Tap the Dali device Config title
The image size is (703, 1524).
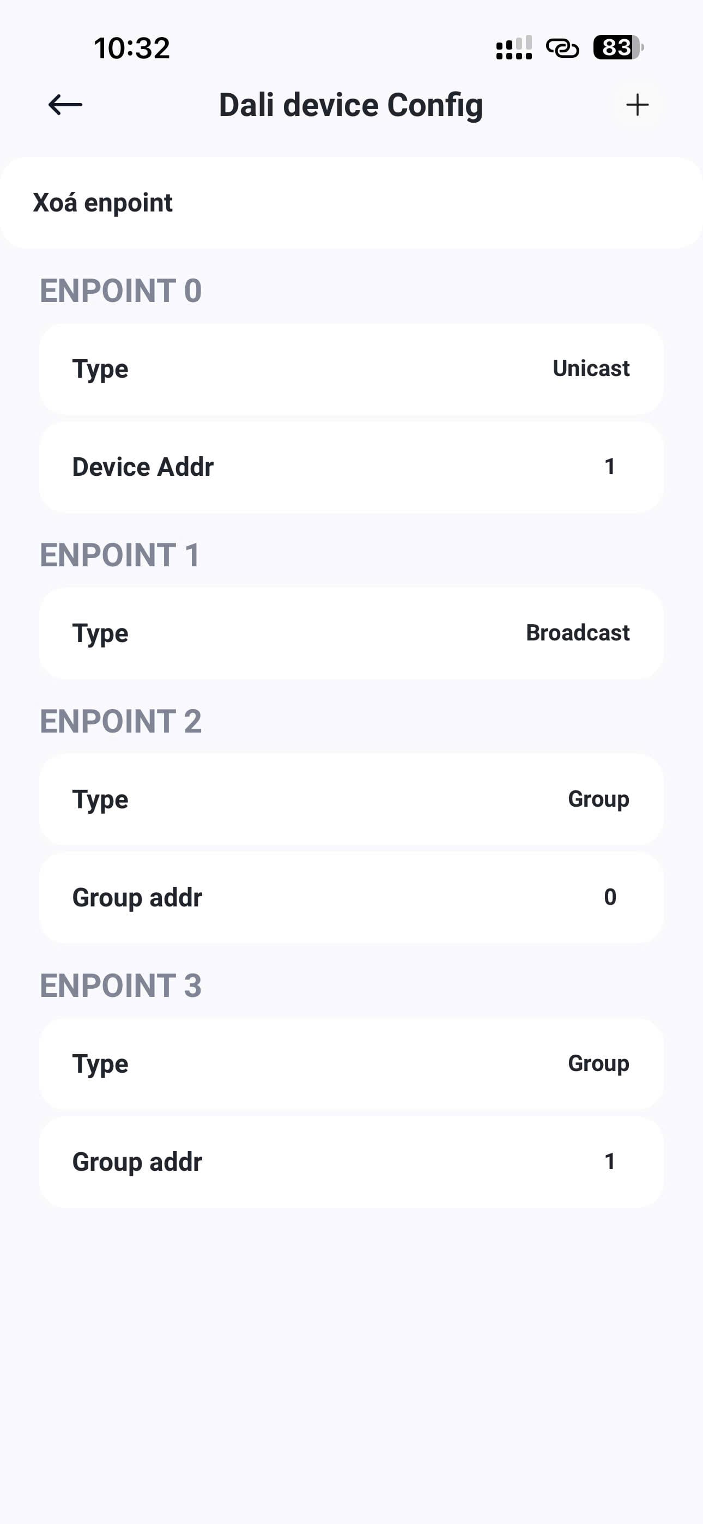pyautogui.click(x=351, y=105)
